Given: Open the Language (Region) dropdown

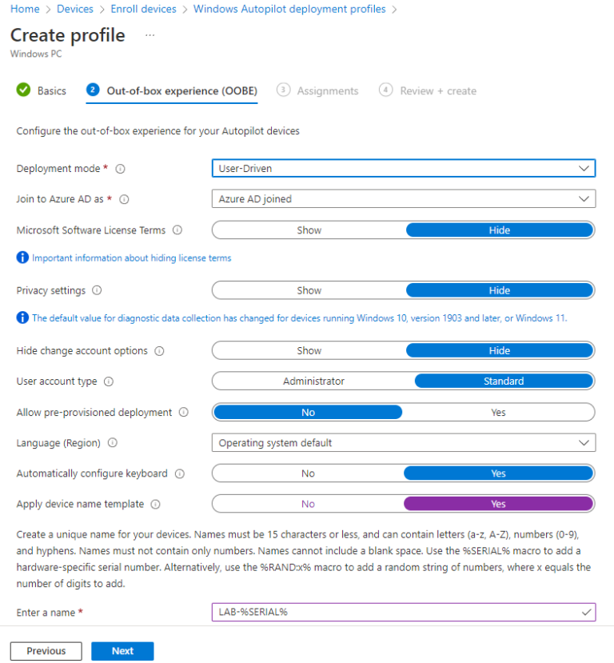Looking at the screenshot, I should [403, 443].
